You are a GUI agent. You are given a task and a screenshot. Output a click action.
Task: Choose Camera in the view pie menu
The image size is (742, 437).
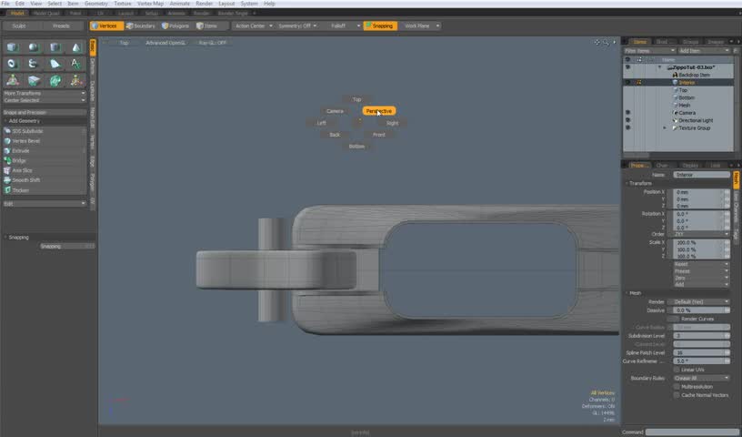[x=335, y=111]
